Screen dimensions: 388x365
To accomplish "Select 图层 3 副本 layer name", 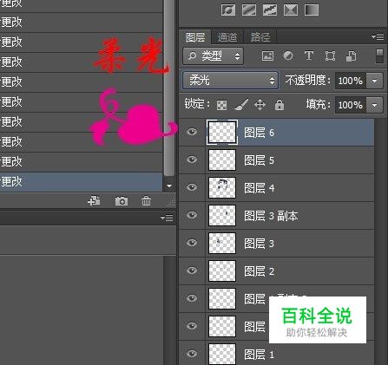I will pos(271,216).
